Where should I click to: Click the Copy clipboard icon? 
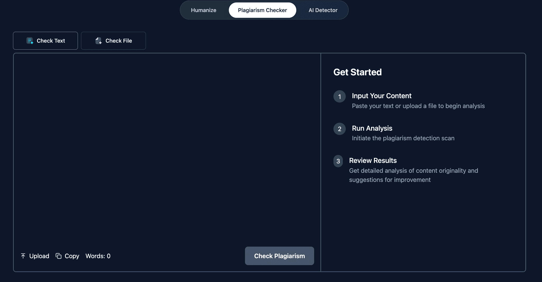click(58, 256)
